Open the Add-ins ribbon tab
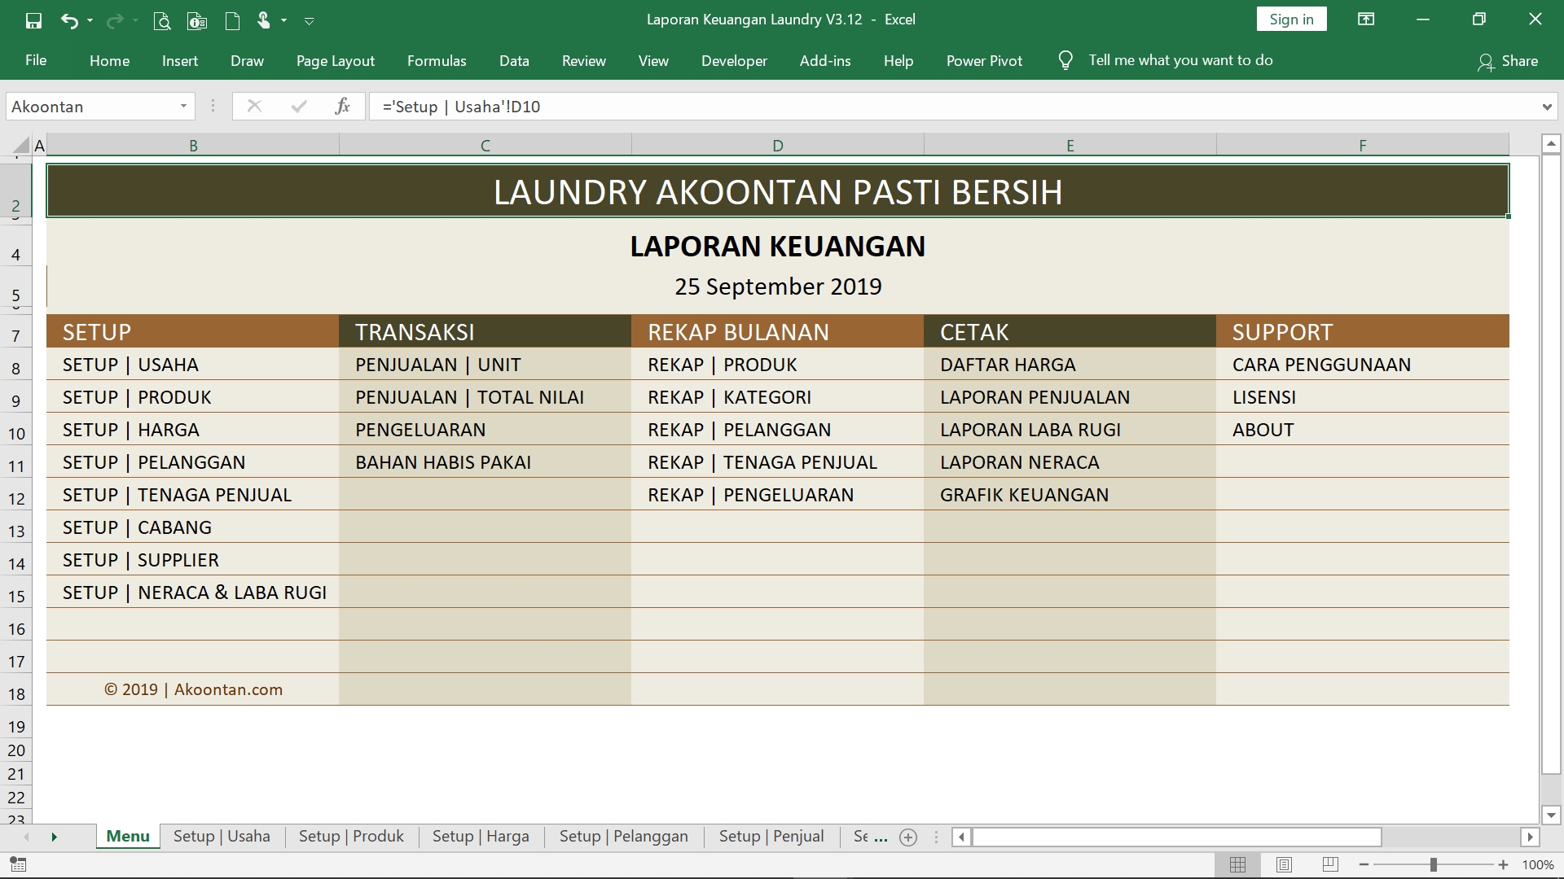1564x879 pixels. coord(825,60)
